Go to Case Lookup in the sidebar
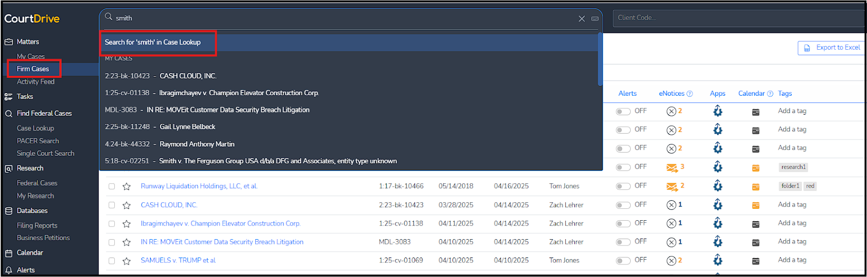867x277 pixels. [35, 128]
